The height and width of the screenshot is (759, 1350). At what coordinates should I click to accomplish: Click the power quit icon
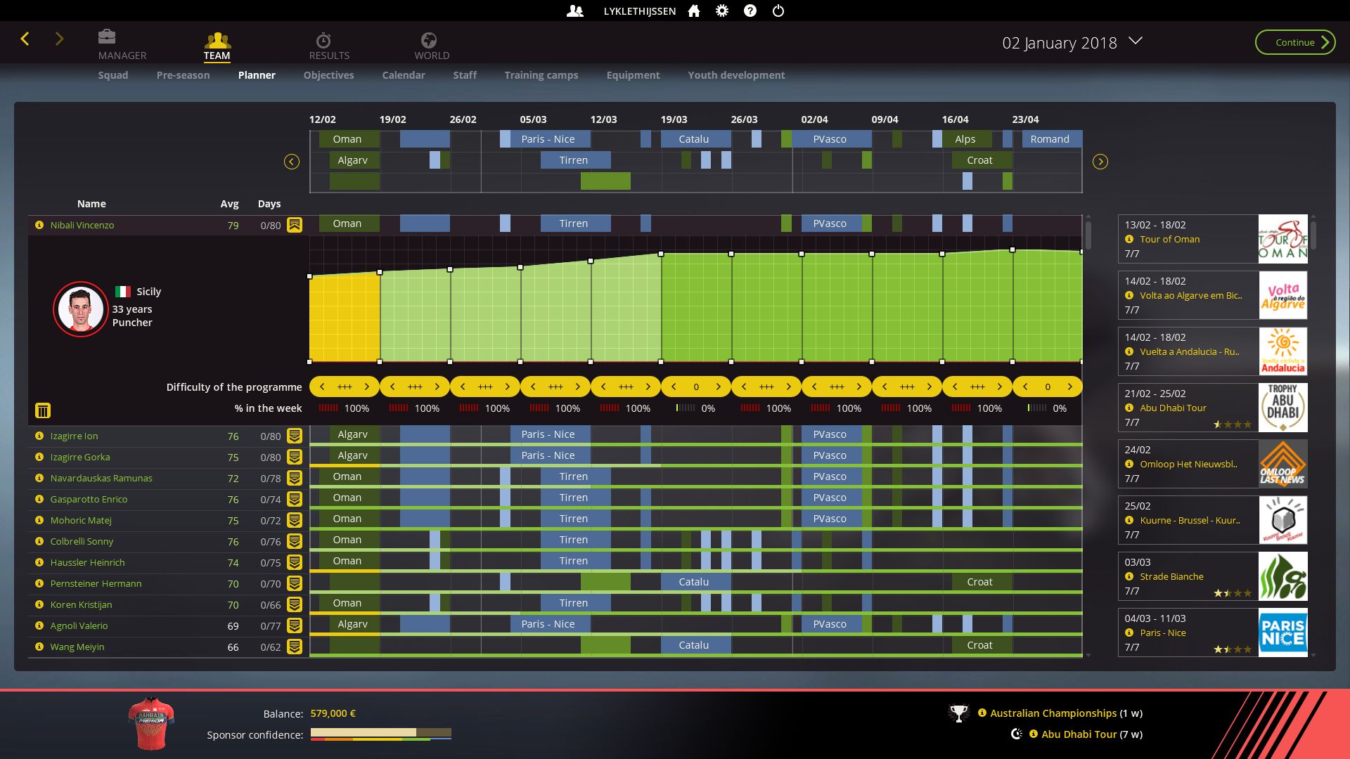coord(778,11)
